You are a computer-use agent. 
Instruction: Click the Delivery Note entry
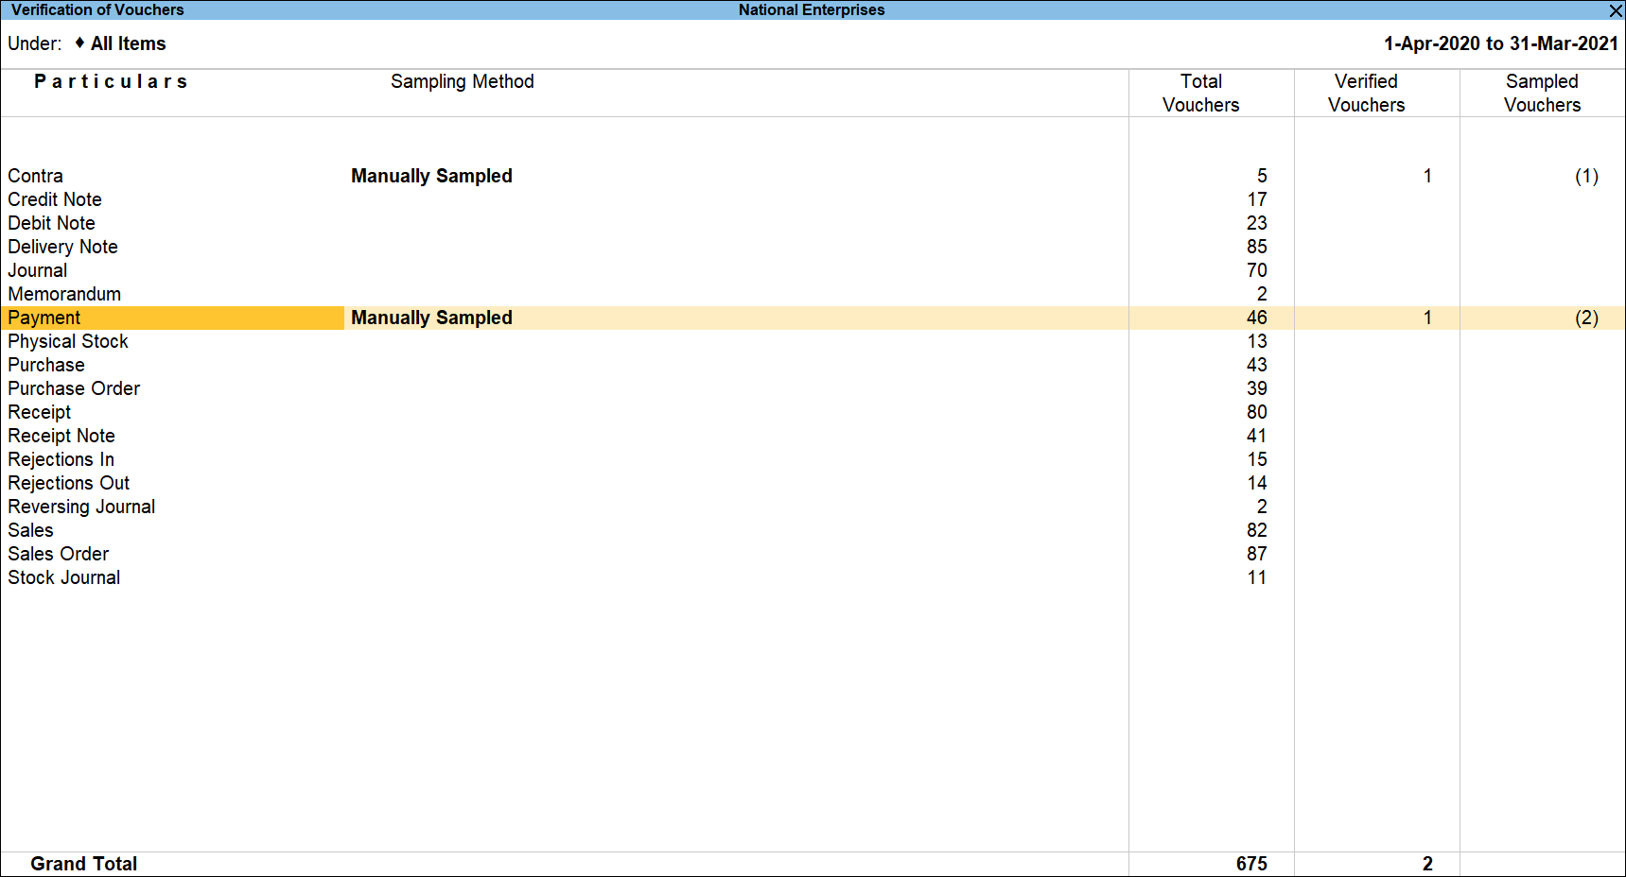pyautogui.click(x=63, y=247)
